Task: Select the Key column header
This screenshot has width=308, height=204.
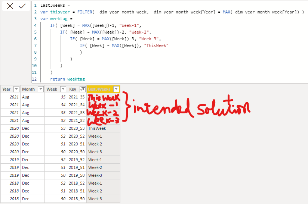Action: coord(77,89)
